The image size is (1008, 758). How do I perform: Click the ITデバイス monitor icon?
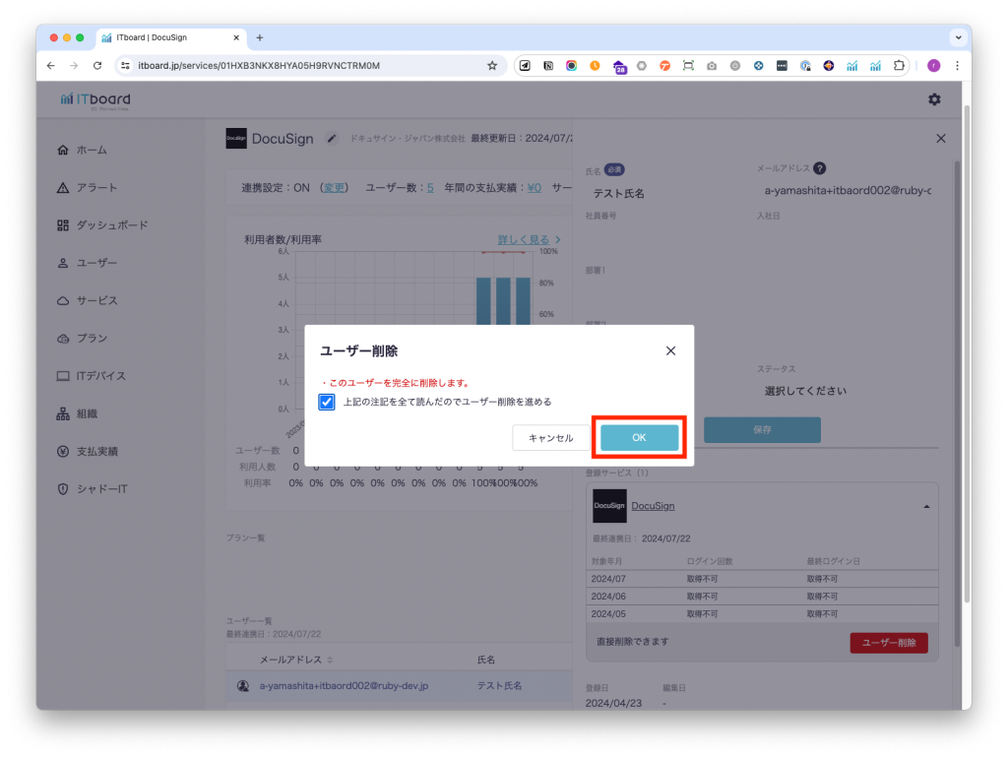[x=63, y=376]
